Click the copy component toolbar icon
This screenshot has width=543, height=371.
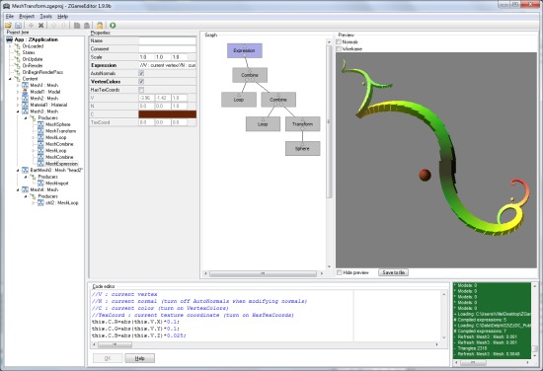pos(77,26)
